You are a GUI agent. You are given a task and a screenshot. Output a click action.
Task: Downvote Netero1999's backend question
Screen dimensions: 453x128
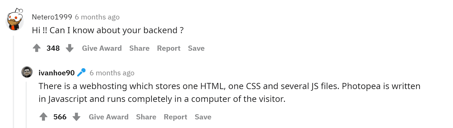click(70, 48)
